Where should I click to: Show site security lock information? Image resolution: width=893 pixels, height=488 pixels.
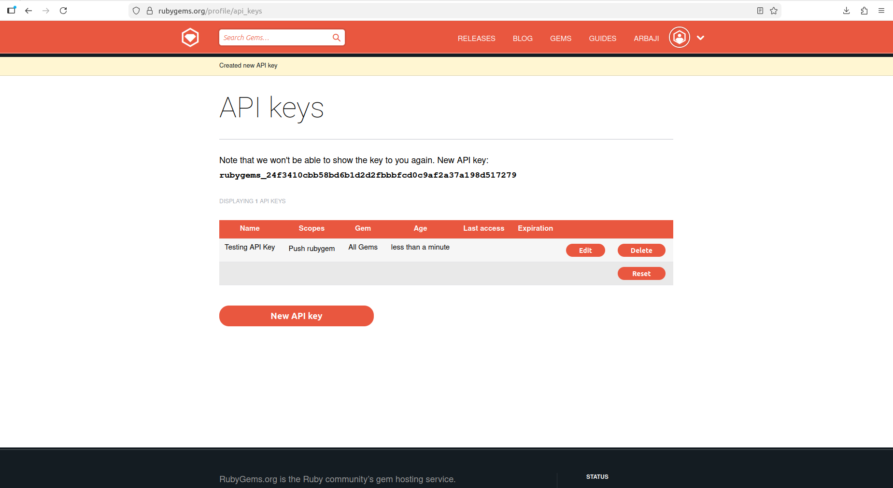pos(150,11)
